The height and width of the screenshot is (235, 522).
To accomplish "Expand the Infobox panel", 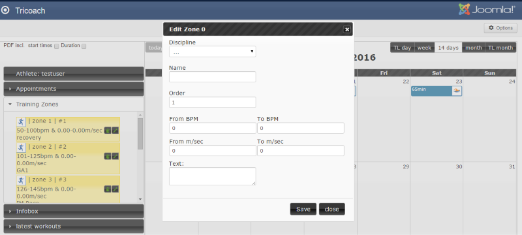I will point(74,211).
